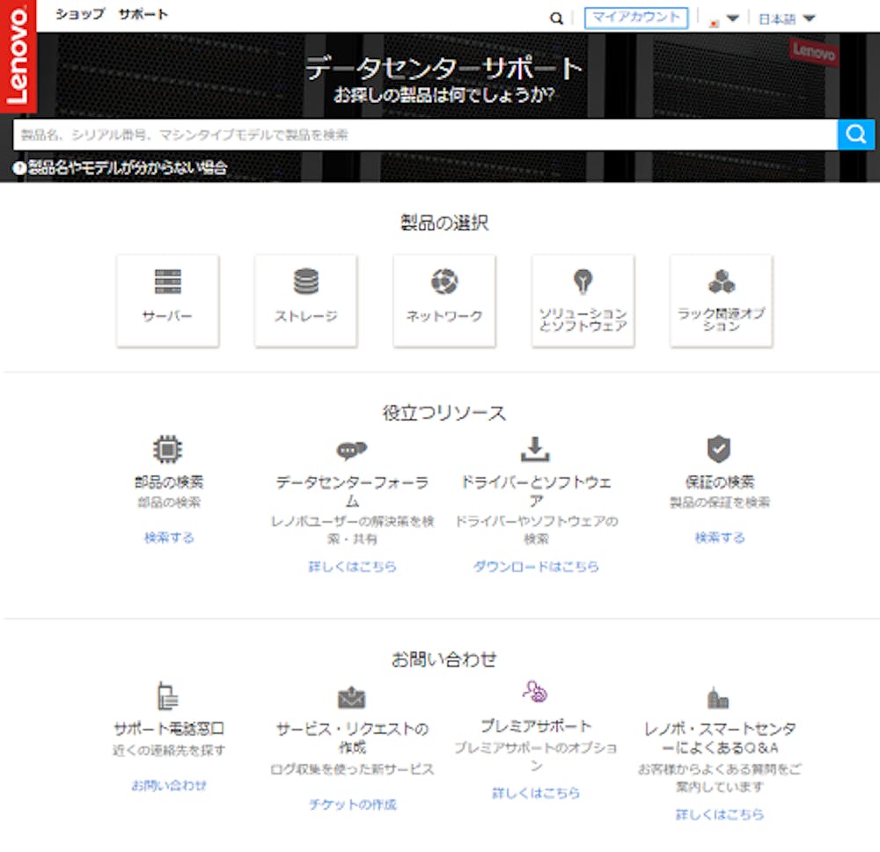This screenshot has height=852, width=880.
Task: Click 検索する under 保証の検索
Action: coord(720,538)
